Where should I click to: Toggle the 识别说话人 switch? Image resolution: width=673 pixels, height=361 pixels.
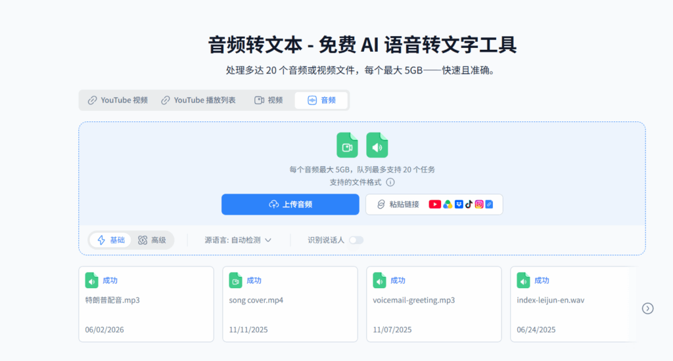coord(356,240)
